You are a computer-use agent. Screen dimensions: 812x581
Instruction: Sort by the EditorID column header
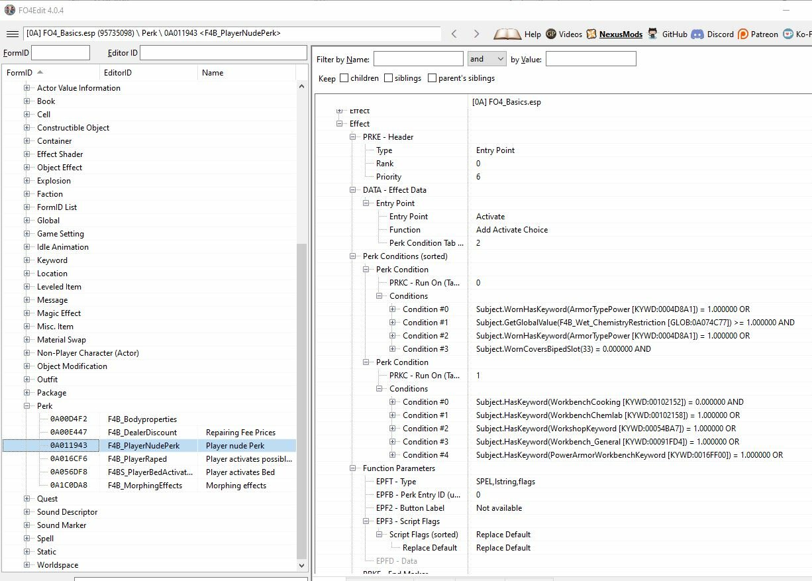(x=117, y=73)
